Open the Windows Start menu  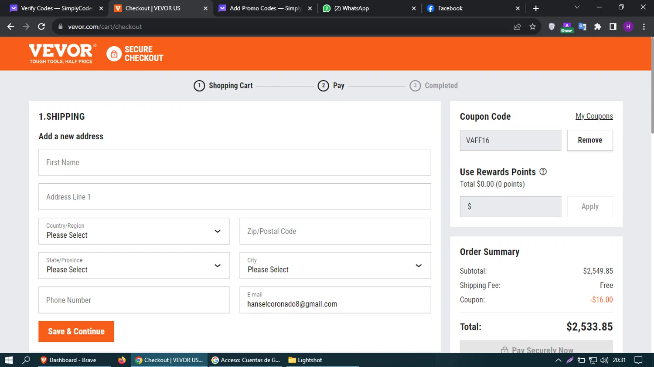9,360
